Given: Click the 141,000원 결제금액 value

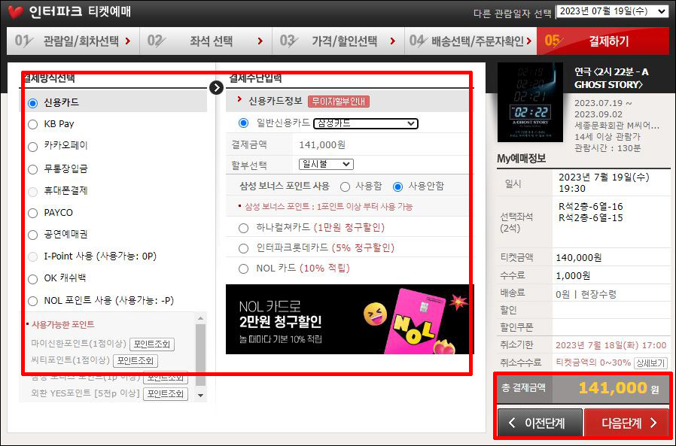Looking at the screenshot, I should click(322, 145).
